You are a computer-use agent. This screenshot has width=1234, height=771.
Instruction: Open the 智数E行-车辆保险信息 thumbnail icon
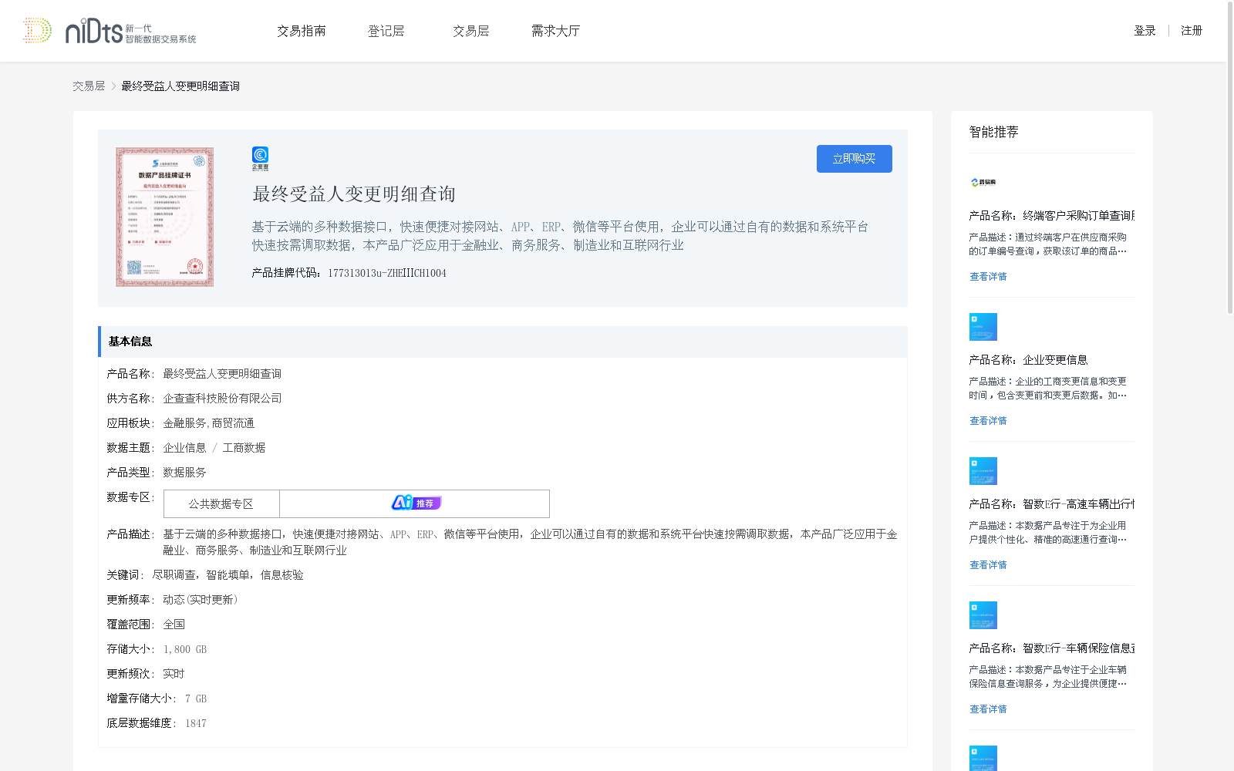click(983, 615)
